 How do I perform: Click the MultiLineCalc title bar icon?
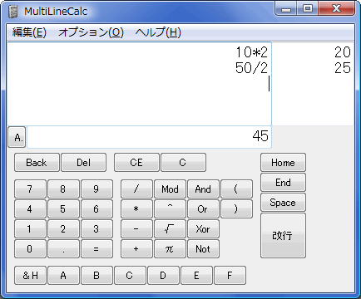point(13,12)
